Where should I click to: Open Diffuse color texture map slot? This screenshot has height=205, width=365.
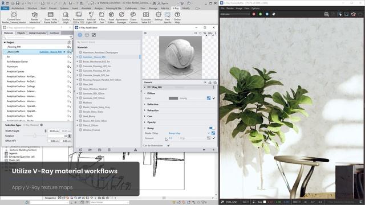[x=209, y=99]
